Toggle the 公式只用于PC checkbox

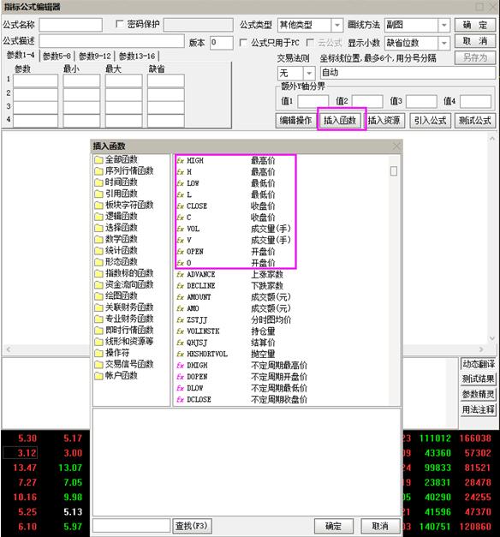coord(243,43)
